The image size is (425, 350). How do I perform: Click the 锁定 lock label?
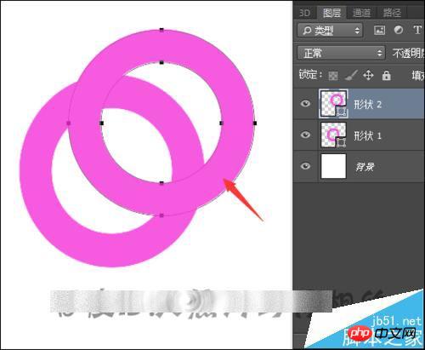pos(310,75)
